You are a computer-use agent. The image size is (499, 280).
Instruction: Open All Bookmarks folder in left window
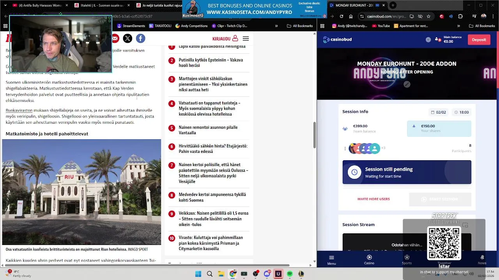[x=300, y=26]
